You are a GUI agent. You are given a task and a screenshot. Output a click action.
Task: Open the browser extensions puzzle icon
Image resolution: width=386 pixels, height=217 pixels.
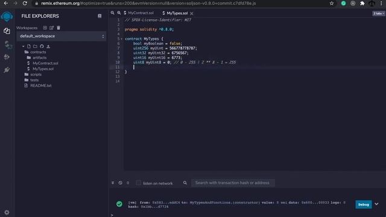pyautogui.click(x=362, y=3)
